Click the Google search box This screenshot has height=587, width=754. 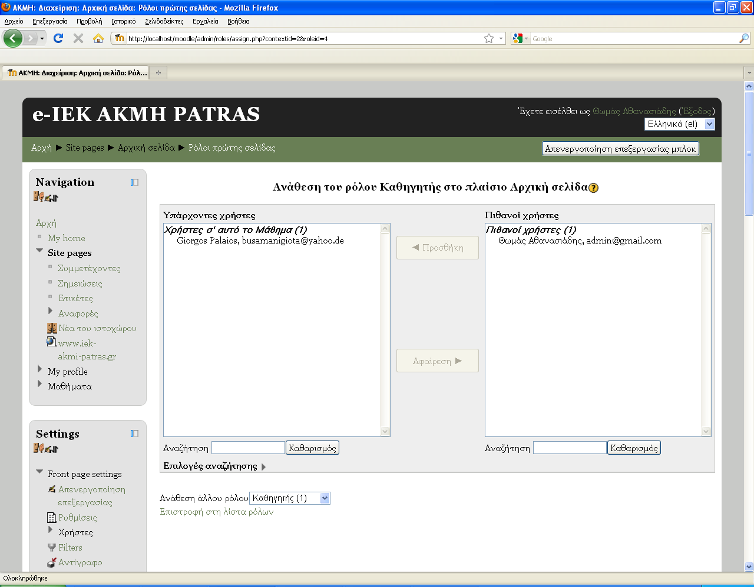tap(634, 38)
